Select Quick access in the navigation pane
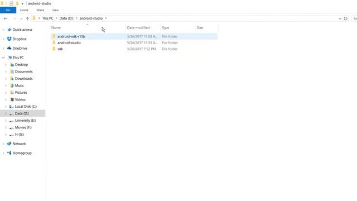Screen dimensions: 357x201 (22, 30)
